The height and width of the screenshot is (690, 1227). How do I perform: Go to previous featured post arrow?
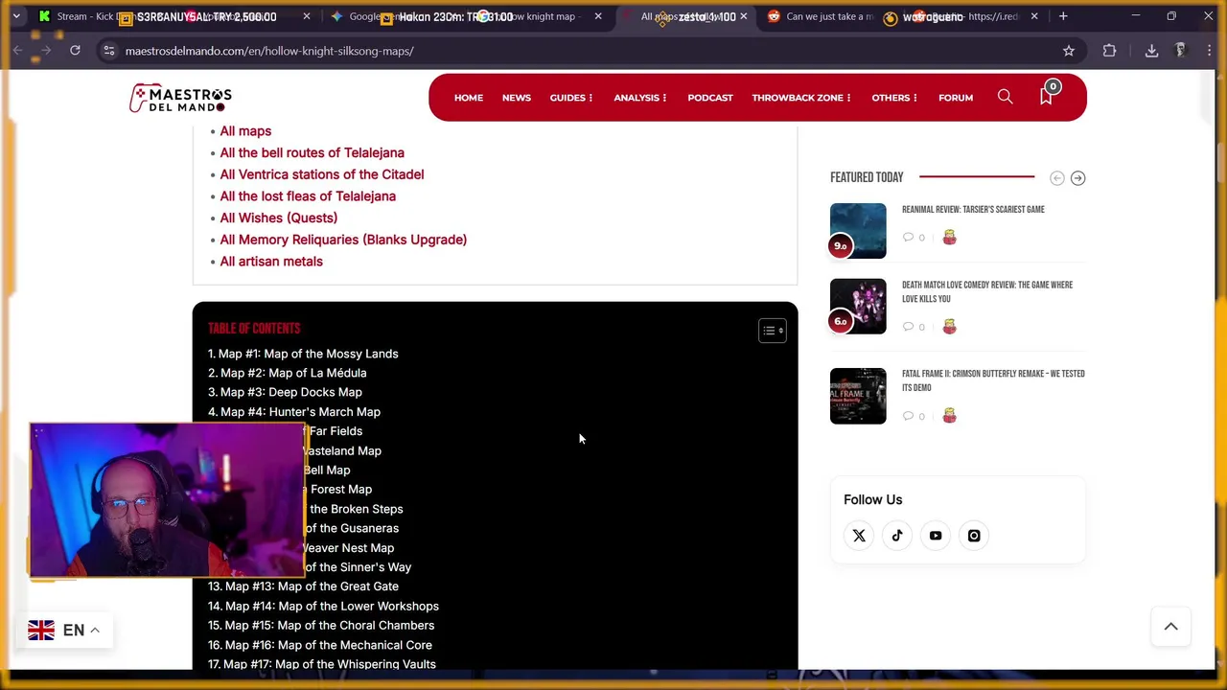click(x=1056, y=178)
